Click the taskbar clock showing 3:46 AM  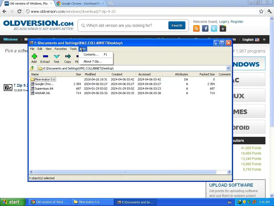264,202
